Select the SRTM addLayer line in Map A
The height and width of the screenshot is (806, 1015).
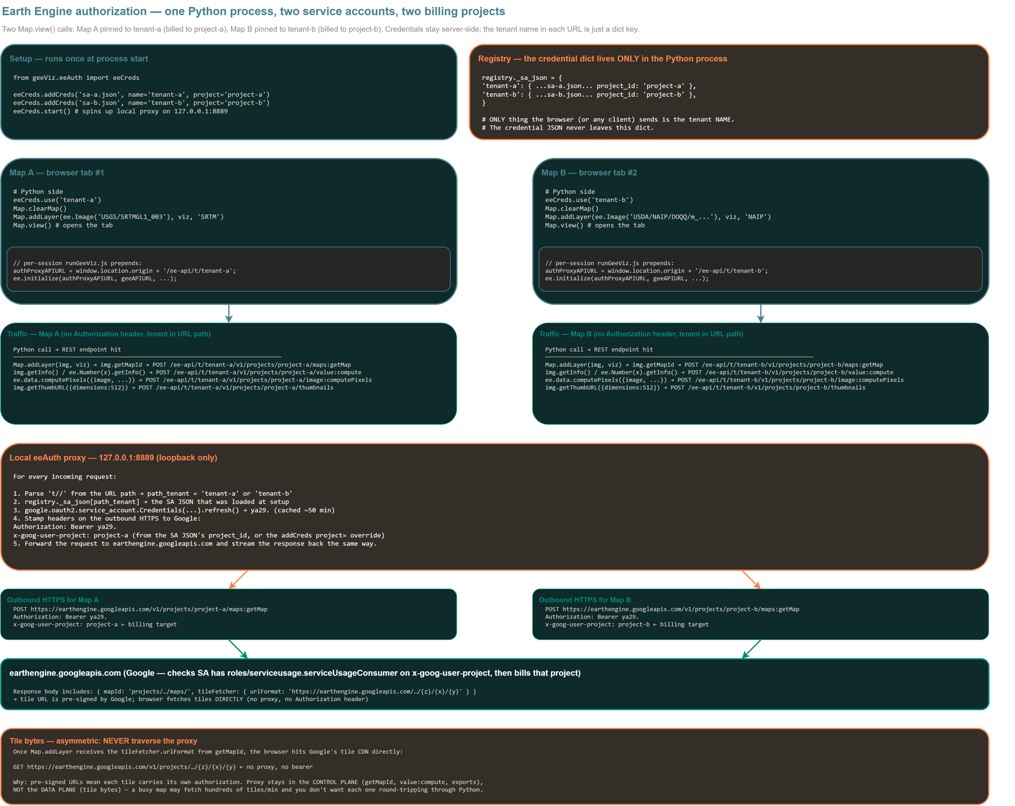tap(119, 217)
